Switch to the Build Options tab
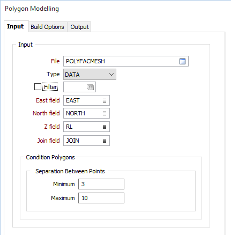The image size is (231, 235). pos(47,27)
